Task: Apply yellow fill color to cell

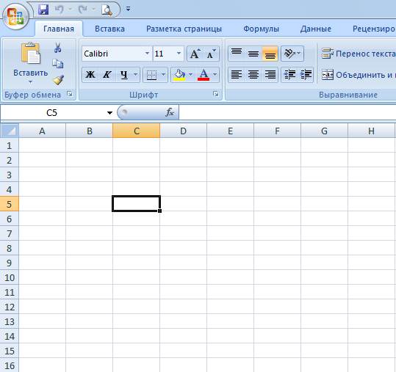Action: tap(179, 75)
